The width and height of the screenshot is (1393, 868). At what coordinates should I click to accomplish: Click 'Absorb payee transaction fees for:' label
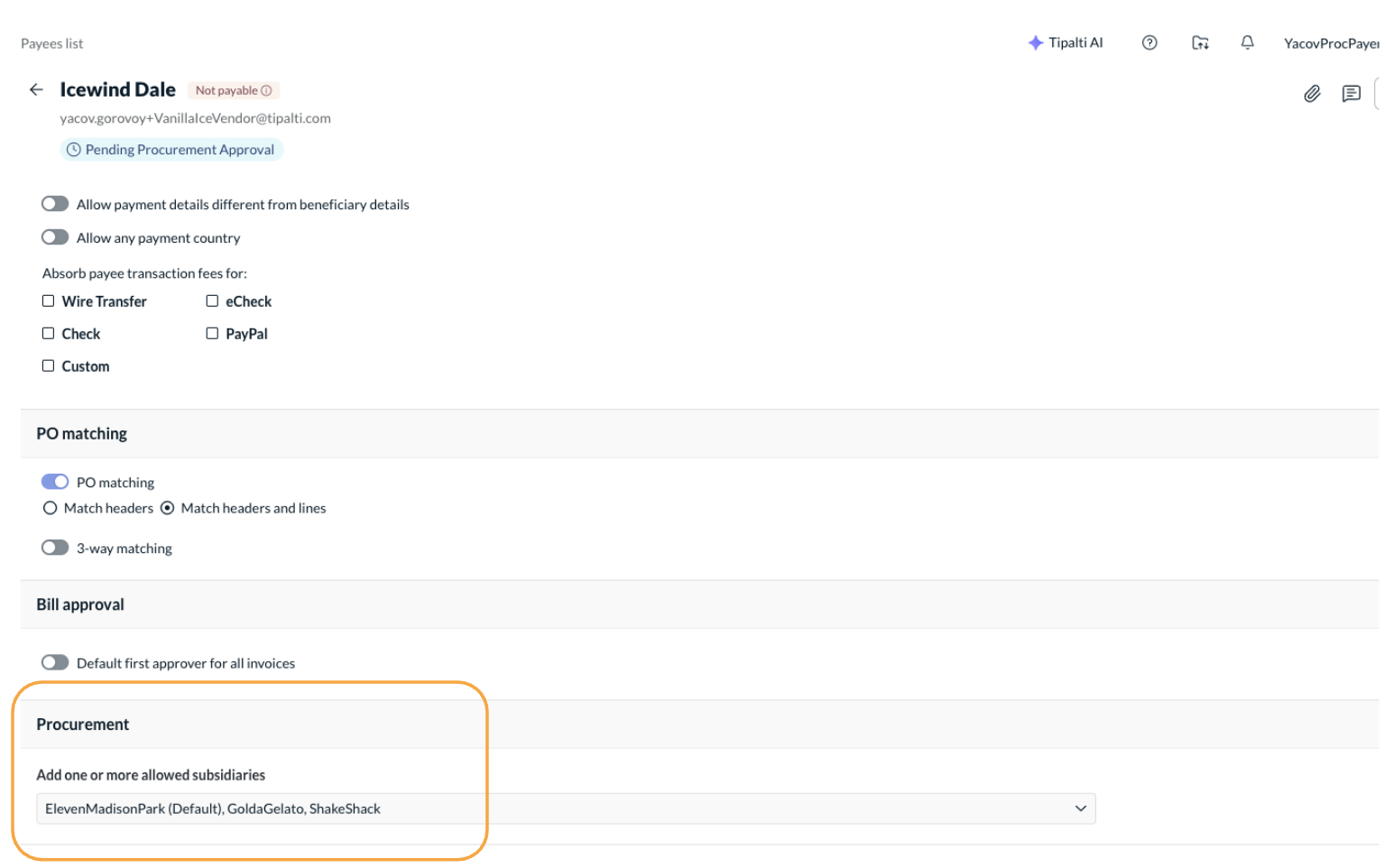tap(144, 273)
